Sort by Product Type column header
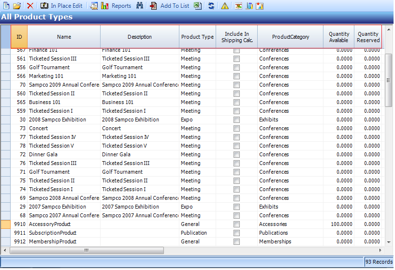The height and width of the screenshot is (270, 395). [197, 37]
